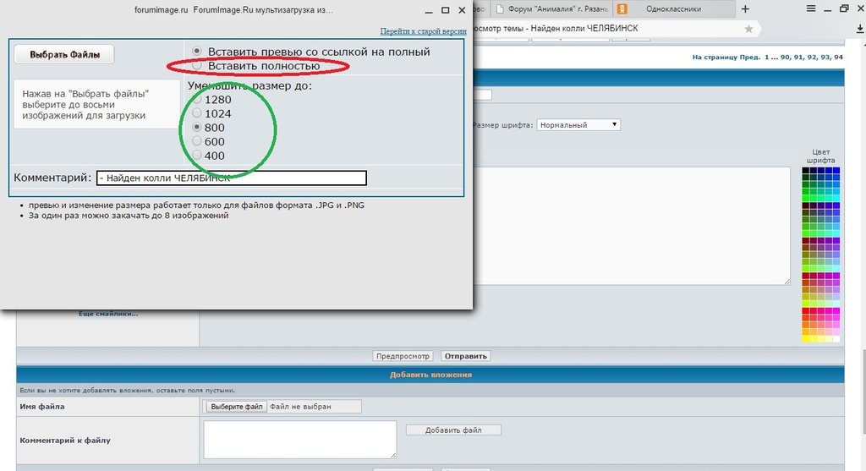Image resolution: width=866 pixels, height=471 pixels.
Task: Click into the Комментарий input field
Action: point(232,178)
